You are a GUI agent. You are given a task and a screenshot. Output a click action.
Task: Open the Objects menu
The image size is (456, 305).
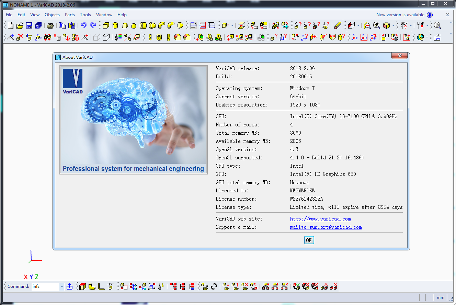tap(52, 15)
